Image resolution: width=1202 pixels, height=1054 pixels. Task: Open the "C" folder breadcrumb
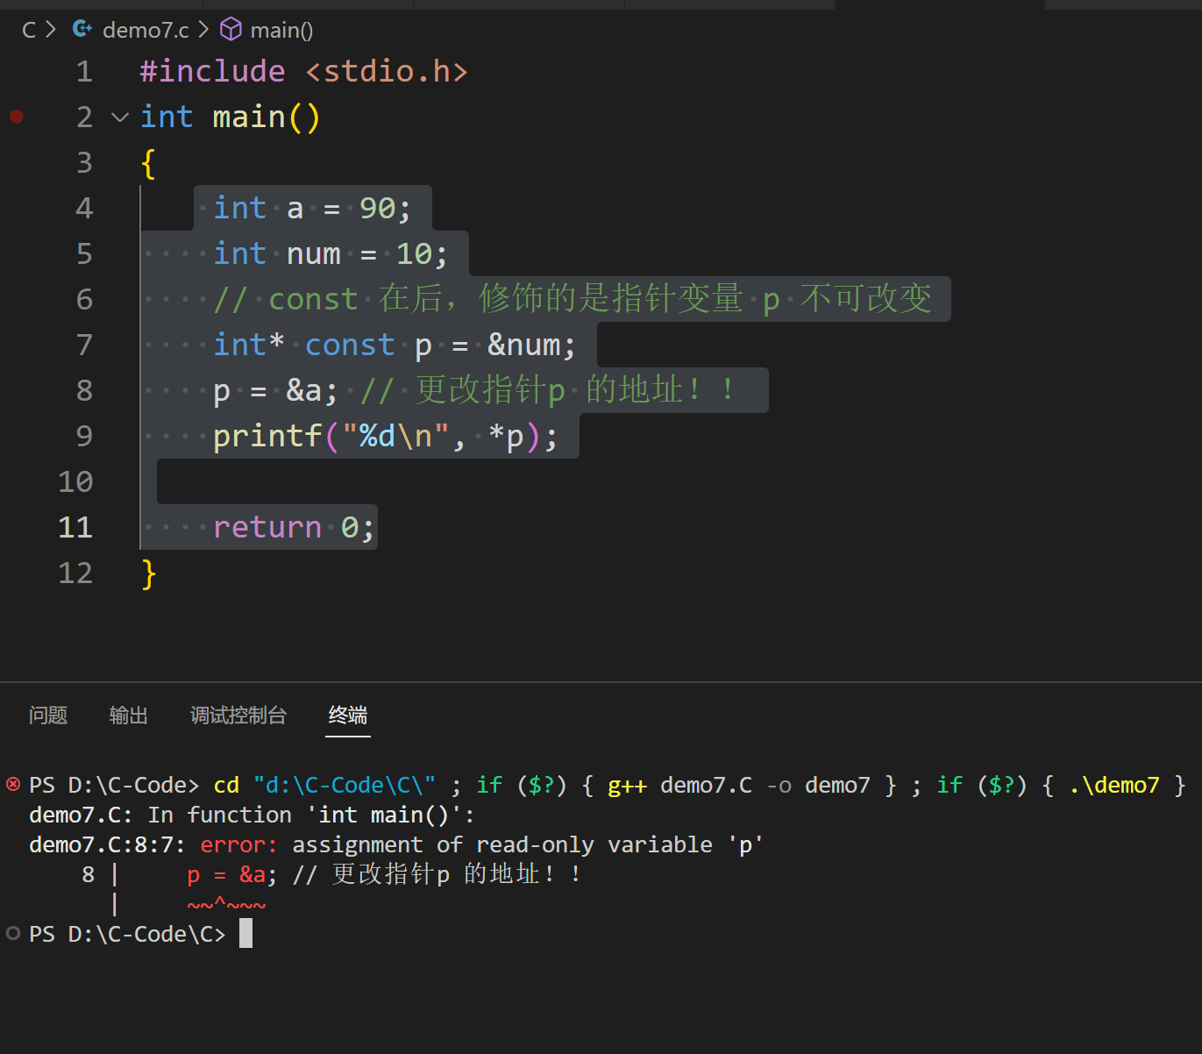[29, 30]
